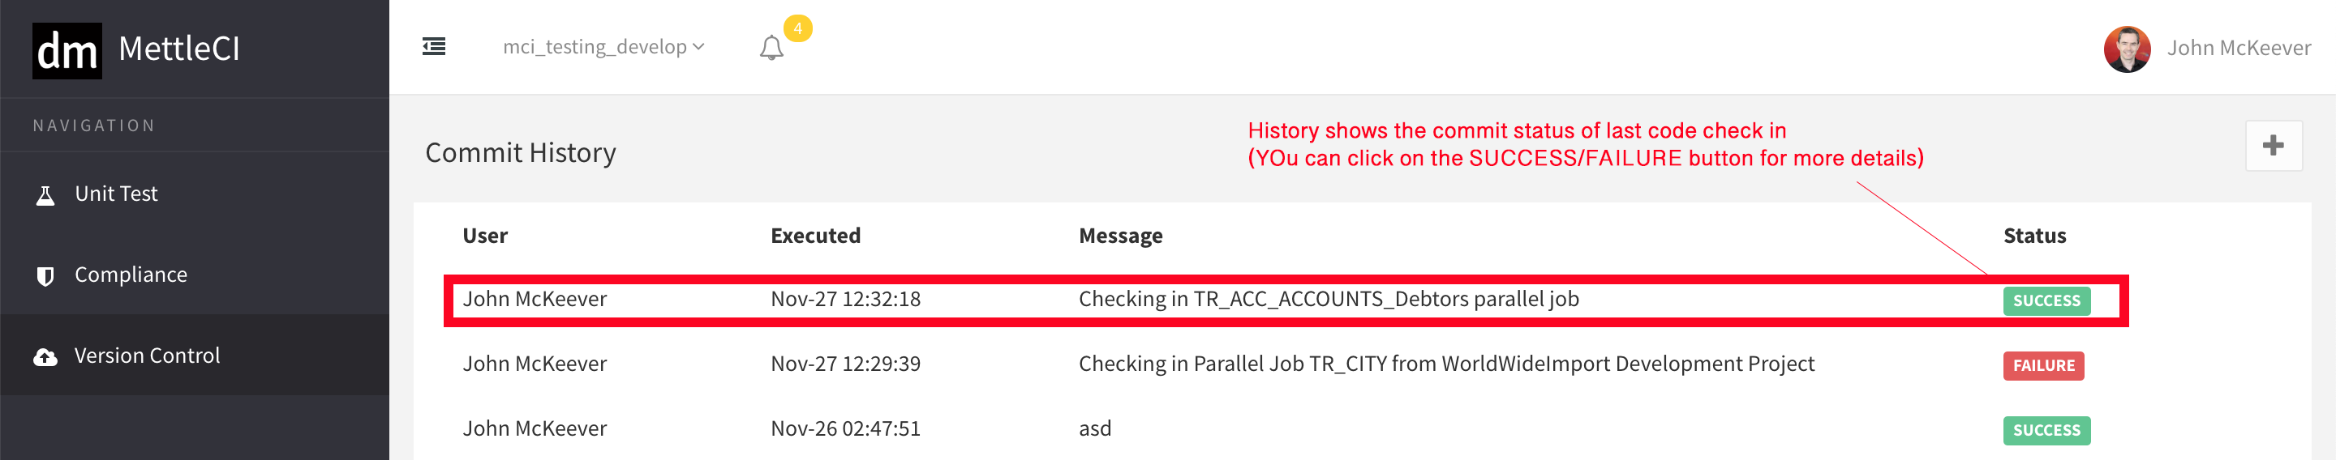The image size is (2336, 460).
Task: Click the Unit Test flask icon
Action: (x=45, y=194)
